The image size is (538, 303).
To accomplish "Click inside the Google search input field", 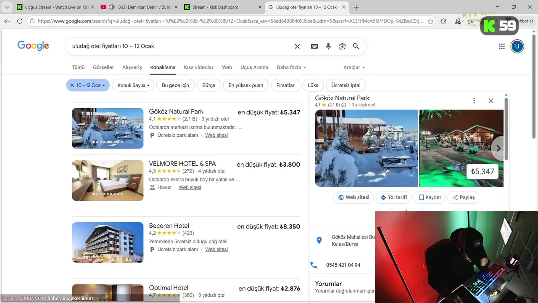I will click(181, 46).
